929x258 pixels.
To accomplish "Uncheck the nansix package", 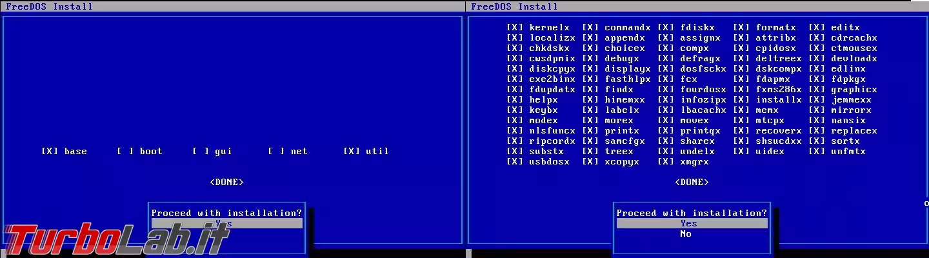I will [817, 121].
